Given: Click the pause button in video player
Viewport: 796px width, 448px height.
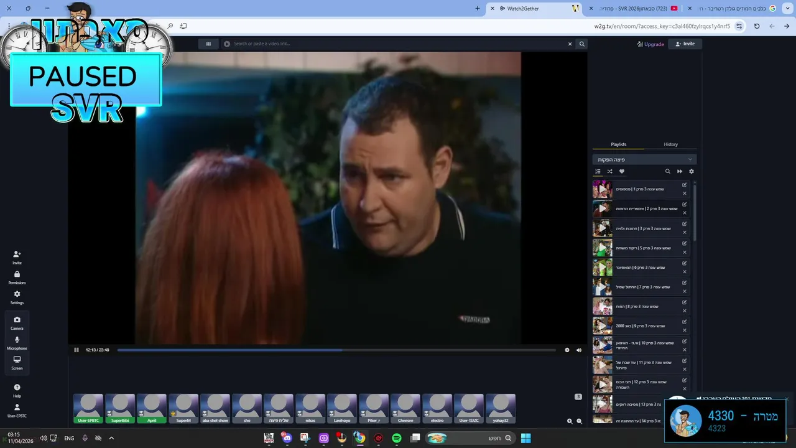Looking at the screenshot, I should click(x=76, y=350).
